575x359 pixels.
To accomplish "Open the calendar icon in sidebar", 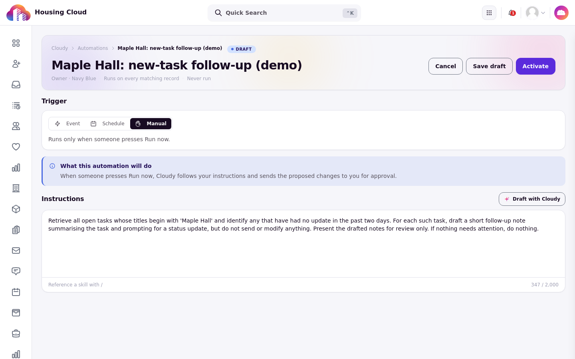I will click(x=16, y=292).
